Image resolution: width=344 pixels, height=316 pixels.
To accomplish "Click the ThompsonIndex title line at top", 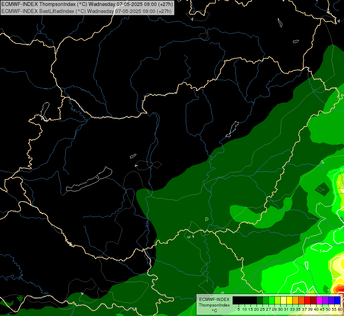I will (x=87, y=4).
